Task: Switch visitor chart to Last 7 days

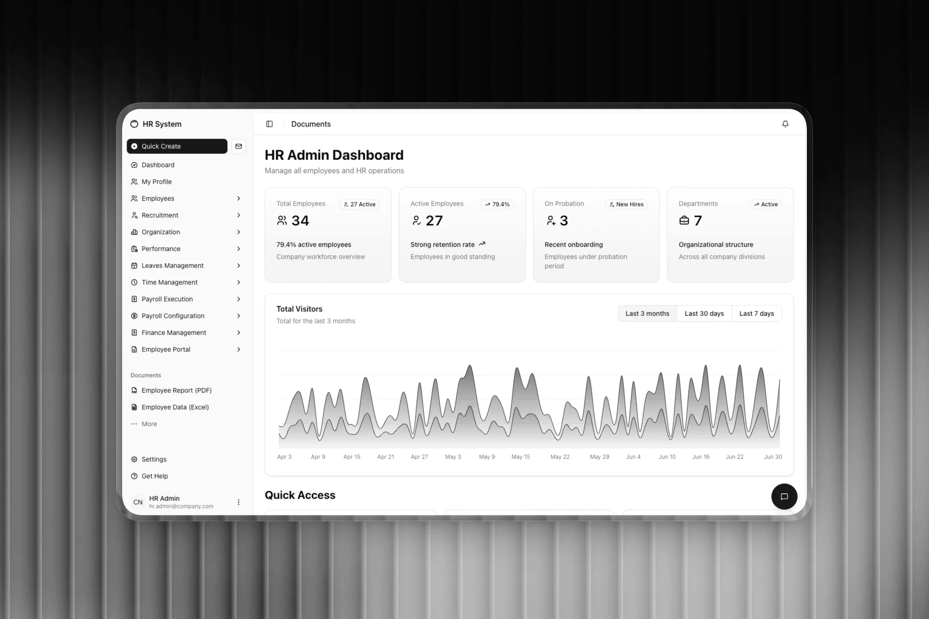Action: (x=757, y=313)
